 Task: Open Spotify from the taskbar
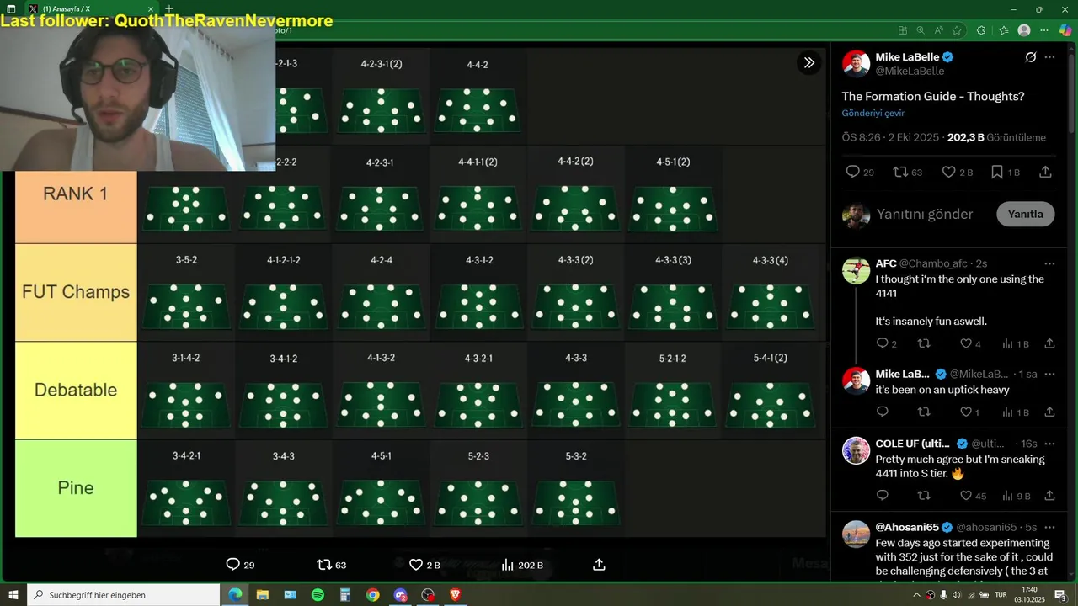pyautogui.click(x=318, y=595)
